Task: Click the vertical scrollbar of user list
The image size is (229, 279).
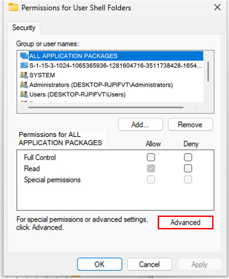Action: click(208, 71)
